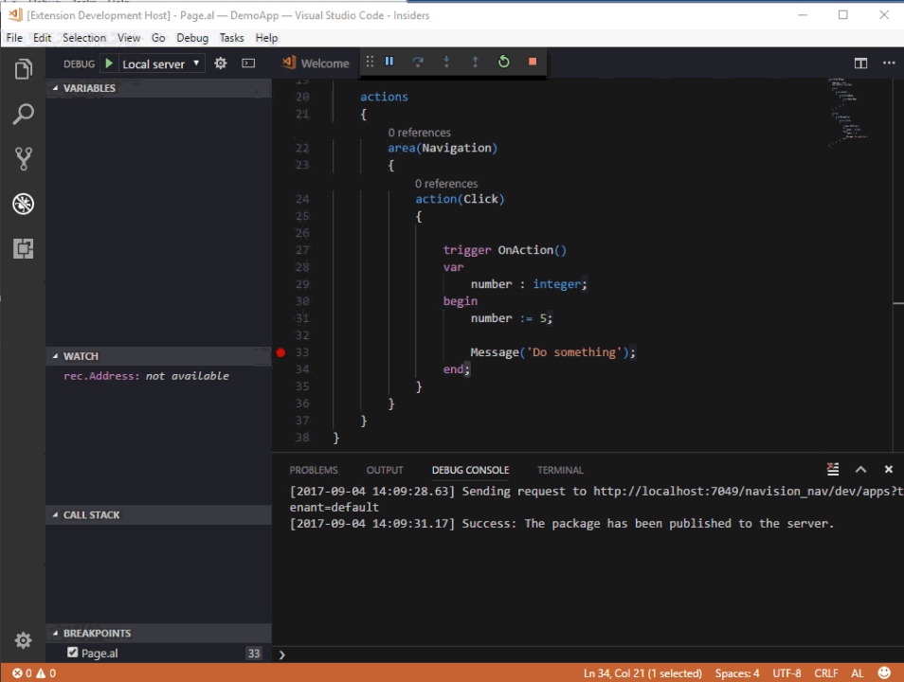904x682 pixels.
Task: Click the CRLF line ending indicator
Action: pos(825,673)
